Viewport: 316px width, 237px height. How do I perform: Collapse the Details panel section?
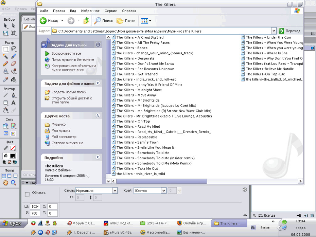coord(98,157)
